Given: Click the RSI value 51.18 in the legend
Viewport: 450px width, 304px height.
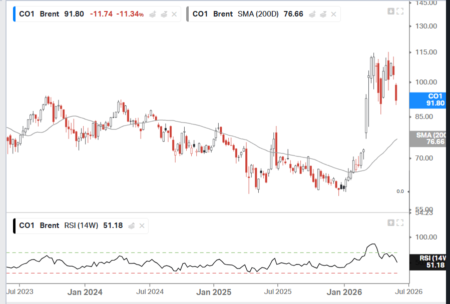Looking at the screenshot, I should tap(113, 225).
